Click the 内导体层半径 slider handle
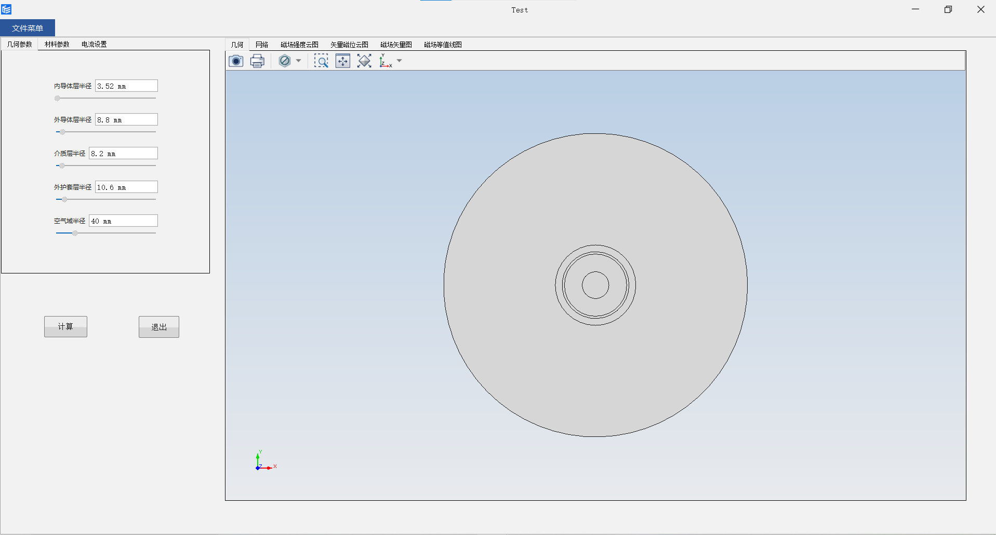This screenshot has width=996, height=535. (57, 98)
